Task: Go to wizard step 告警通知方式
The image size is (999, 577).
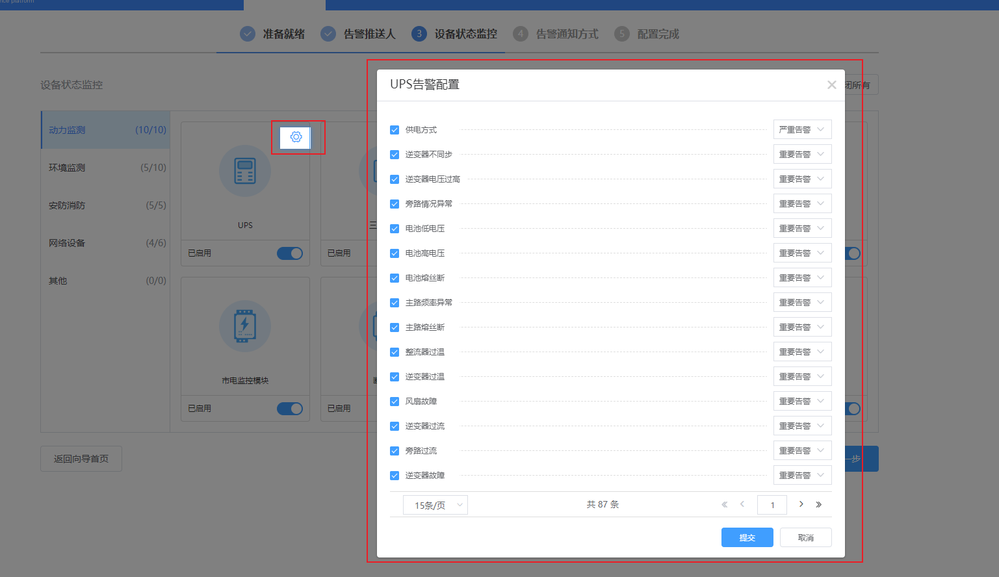Action: point(556,34)
